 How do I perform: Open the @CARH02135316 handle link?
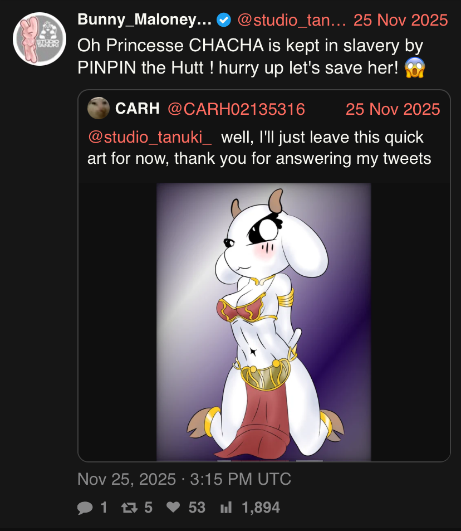coord(236,109)
